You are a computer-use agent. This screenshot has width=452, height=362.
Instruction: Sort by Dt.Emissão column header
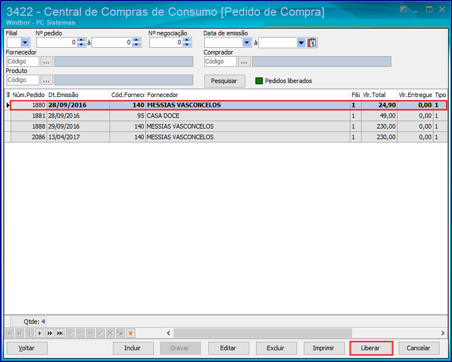point(78,95)
